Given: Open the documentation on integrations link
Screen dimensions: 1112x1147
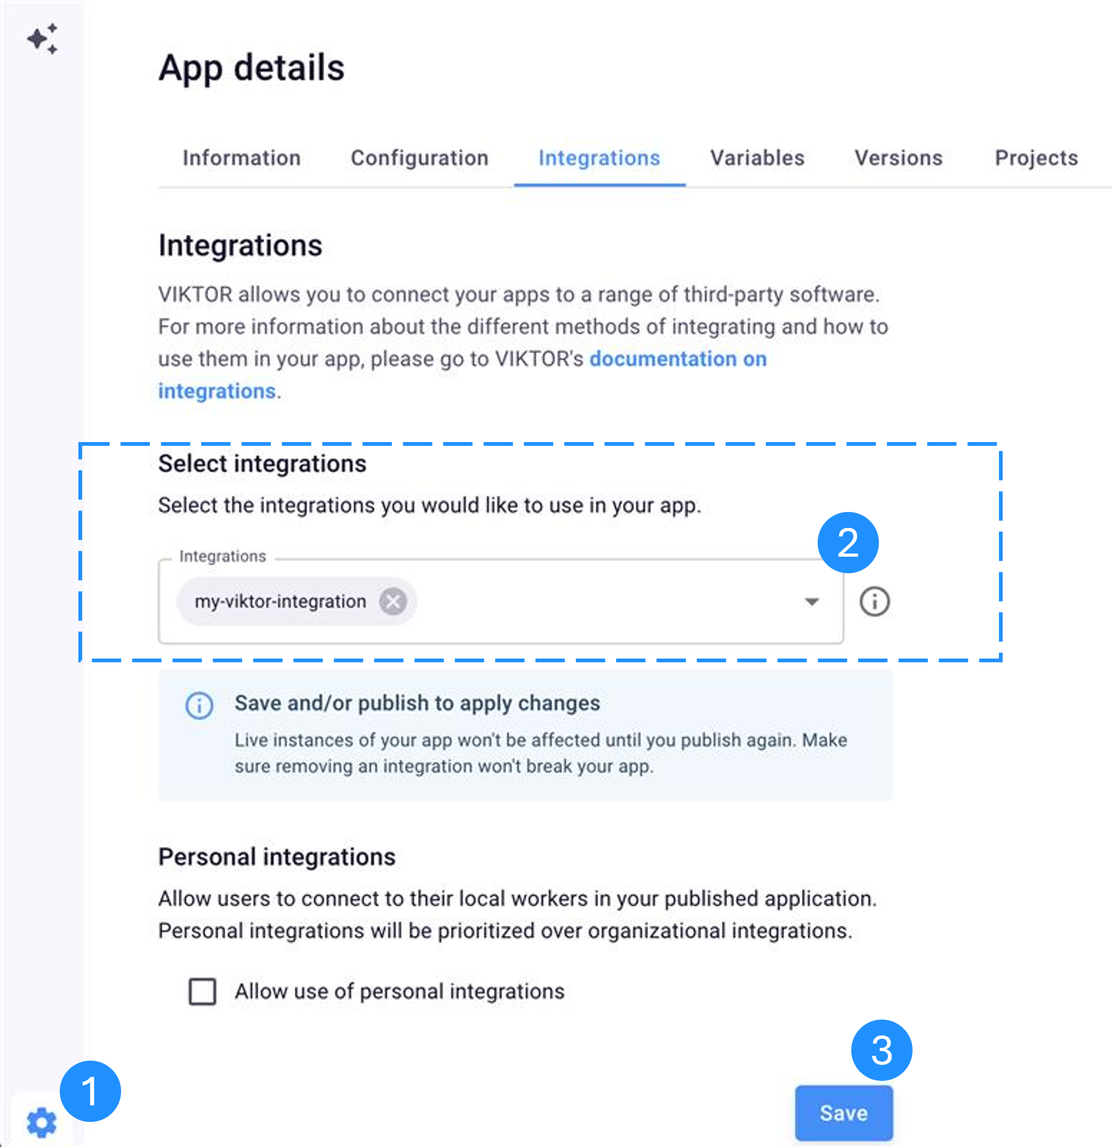Looking at the screenshot, I should (x=678, y=359).
